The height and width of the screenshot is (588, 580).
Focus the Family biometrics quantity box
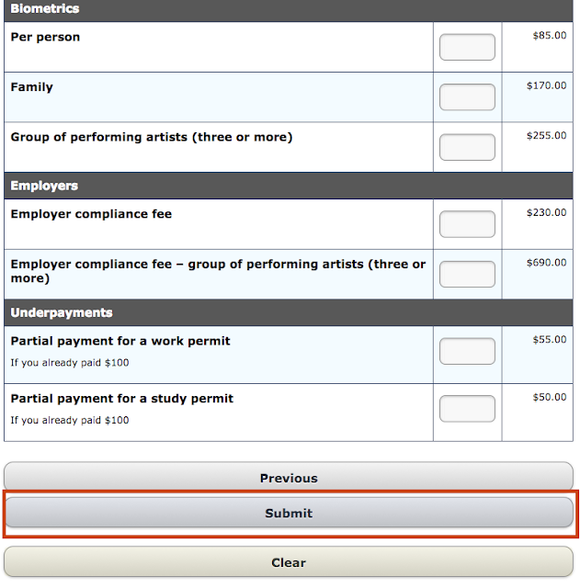click(x=467, y=97)
